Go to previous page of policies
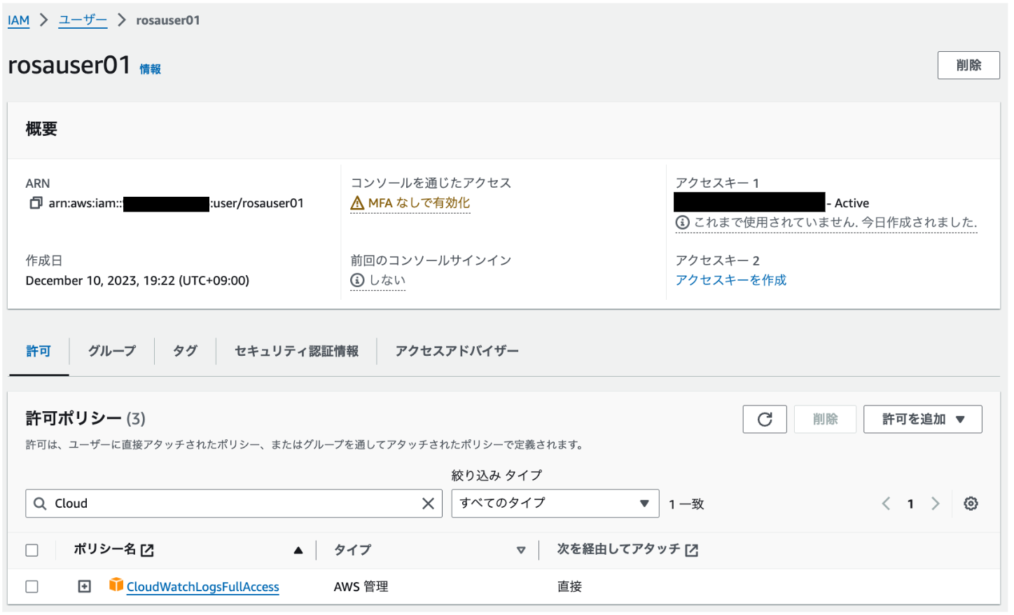The height and width of the screenshot is (615, 1014). tap(886, 504)
